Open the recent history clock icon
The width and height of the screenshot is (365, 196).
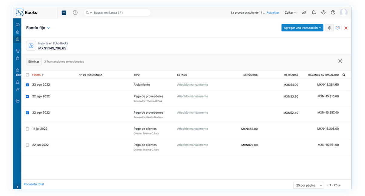(75, 13)
